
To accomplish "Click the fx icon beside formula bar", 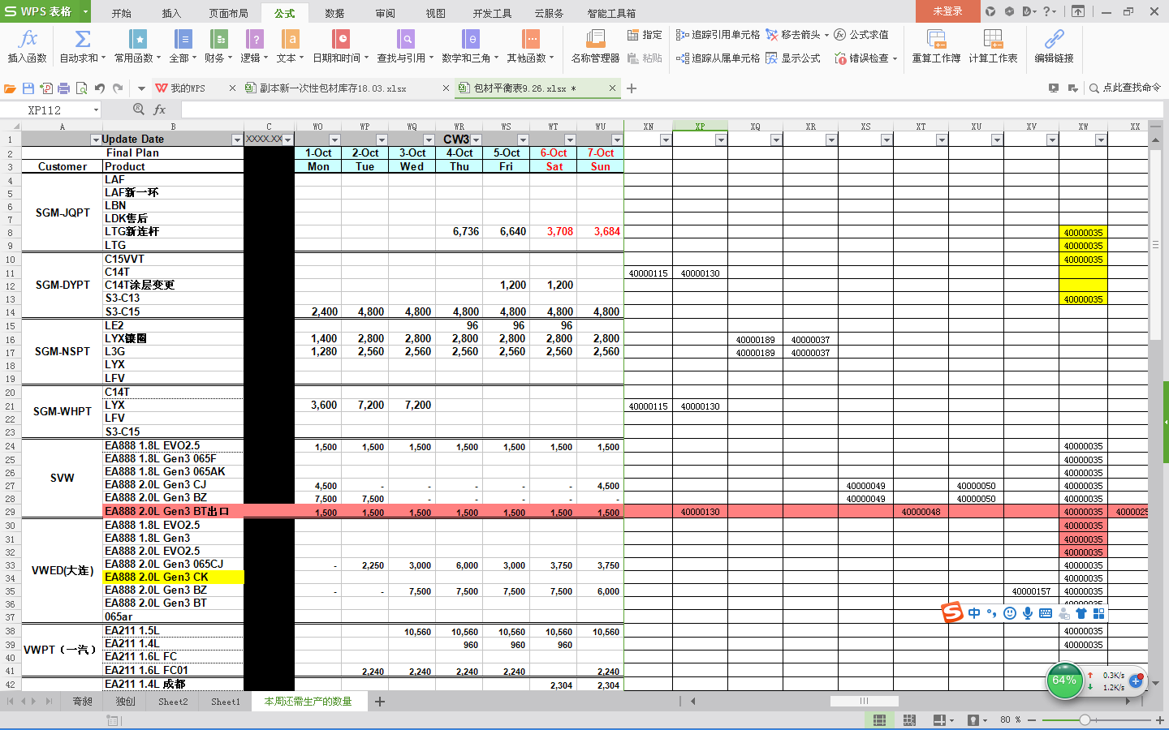I will [x=160, y=109].
